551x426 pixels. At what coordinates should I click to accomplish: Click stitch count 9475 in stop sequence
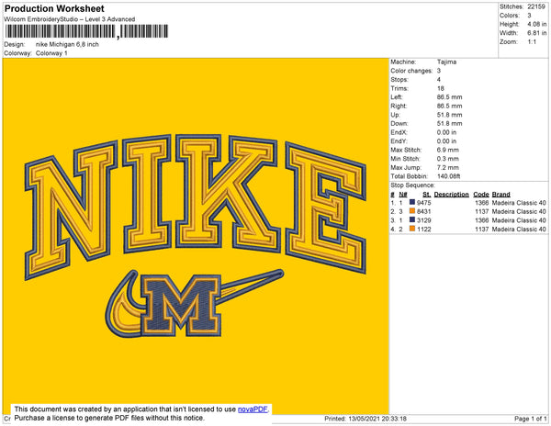(423, 203)
